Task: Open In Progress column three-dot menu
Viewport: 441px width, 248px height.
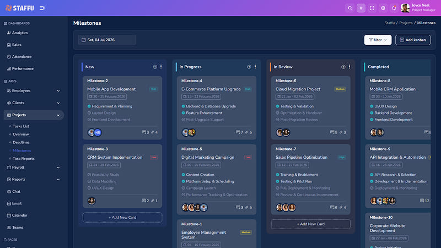Action: [255, 67]
